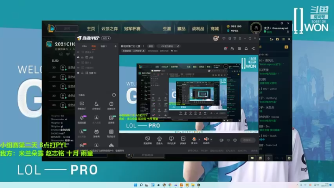Screen dimensions: 334x188
Task: Open LoL client settings gear
Action: pyautogui.click(x=281, y=23)
